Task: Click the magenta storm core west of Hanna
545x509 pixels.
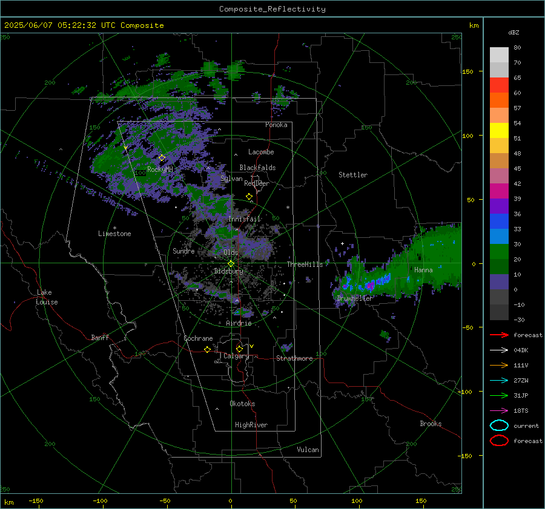Action: (370, 286)
